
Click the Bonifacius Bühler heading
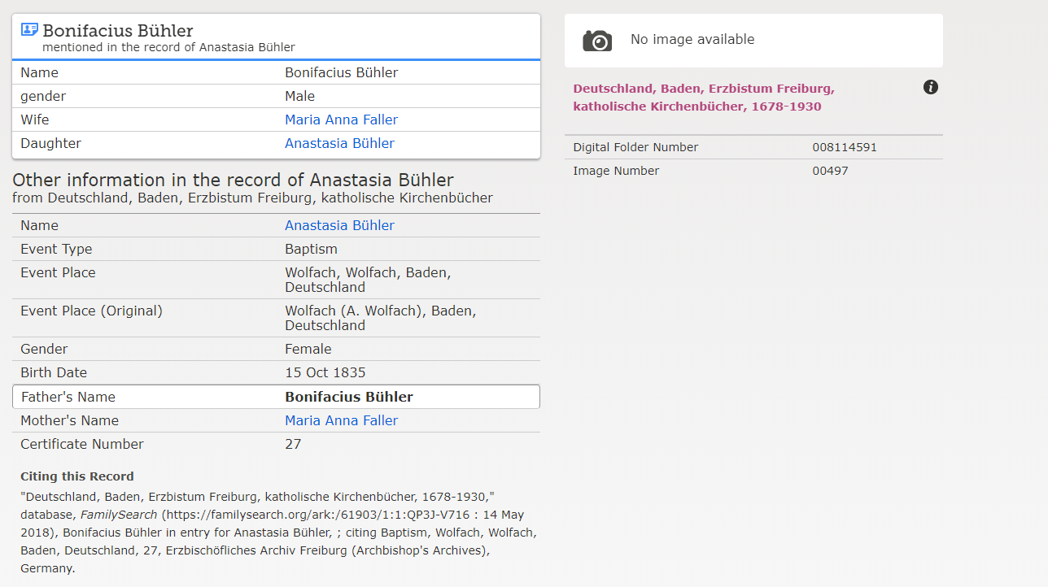pyautogui.click(x=118, y=31)
